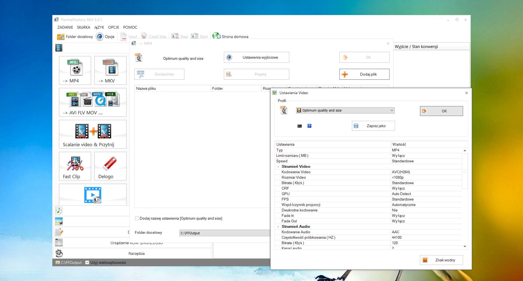Select the Kodowanie Audio AAC value
Image resolution: width=523 pixels, height=281 pixels.
coord(426,232)
